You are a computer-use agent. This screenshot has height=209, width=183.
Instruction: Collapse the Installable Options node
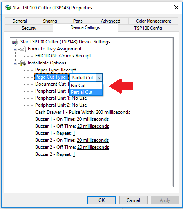[x=16, y=63]
